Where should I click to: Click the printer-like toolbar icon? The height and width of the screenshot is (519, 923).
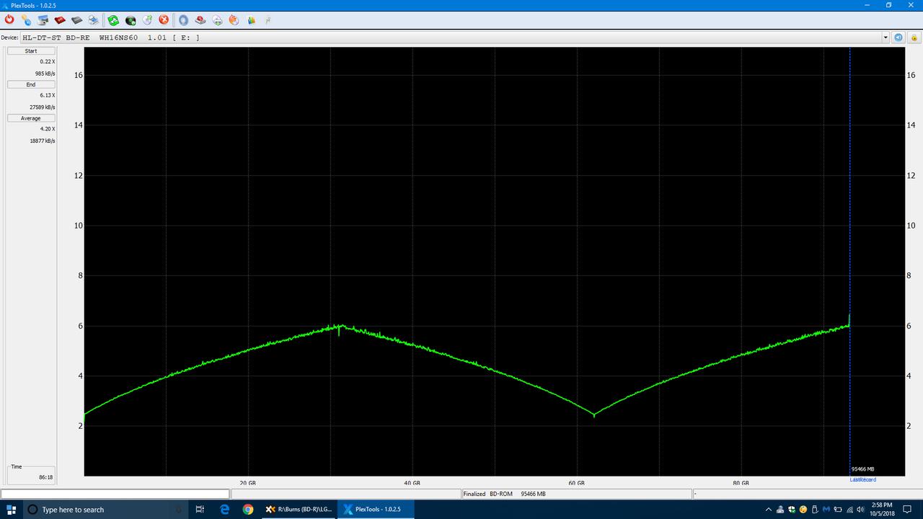point(93,20)
